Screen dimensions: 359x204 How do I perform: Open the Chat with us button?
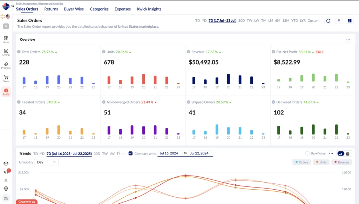27,202
